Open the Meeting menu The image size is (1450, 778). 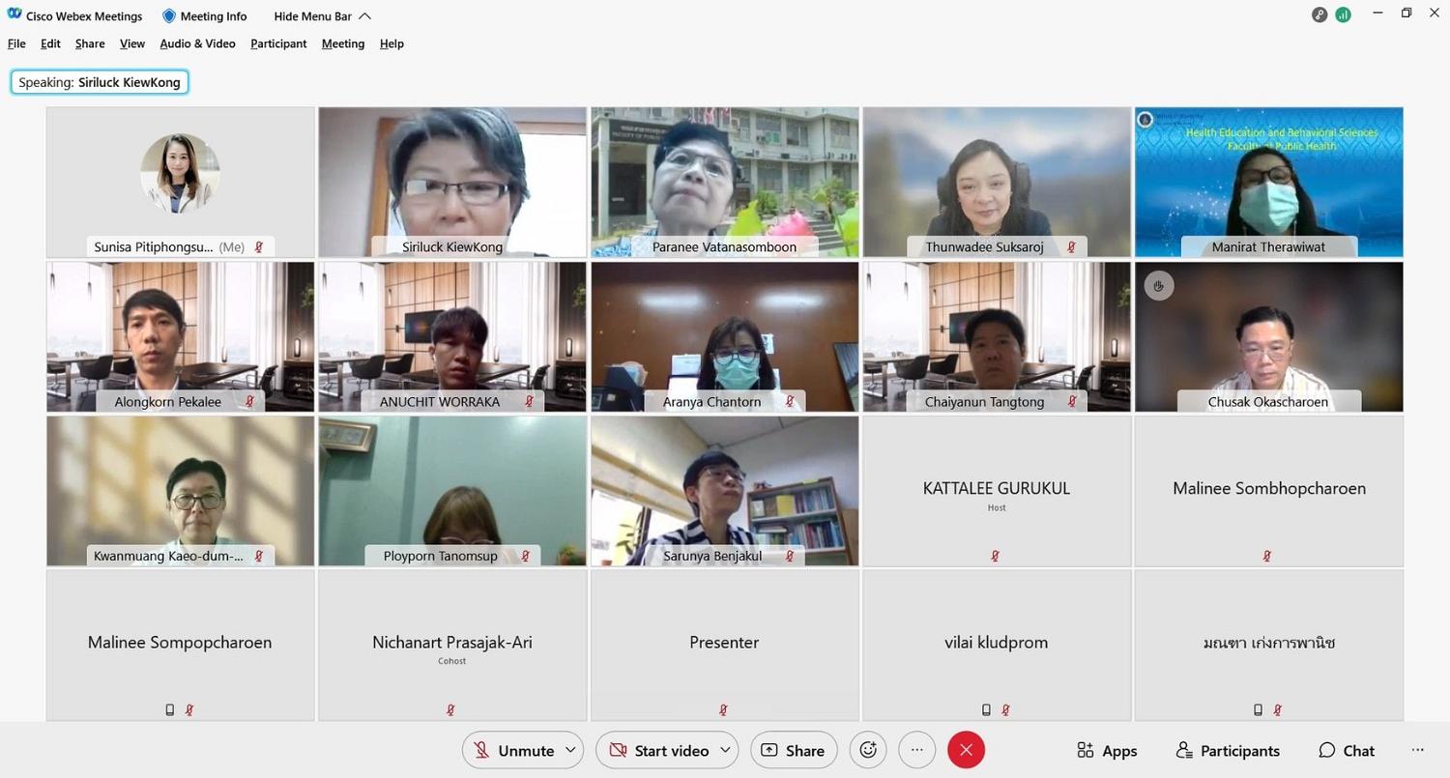click(x=343, y=43)
